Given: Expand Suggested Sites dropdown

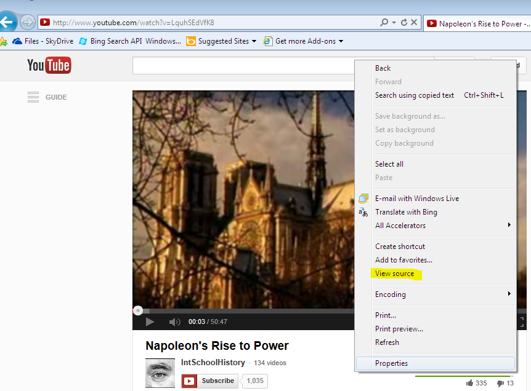Looking at the screenshot, I should (254, 41).
